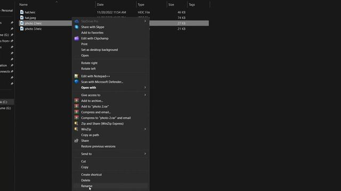Expand the Send to submenu

(x=145, y=154)
